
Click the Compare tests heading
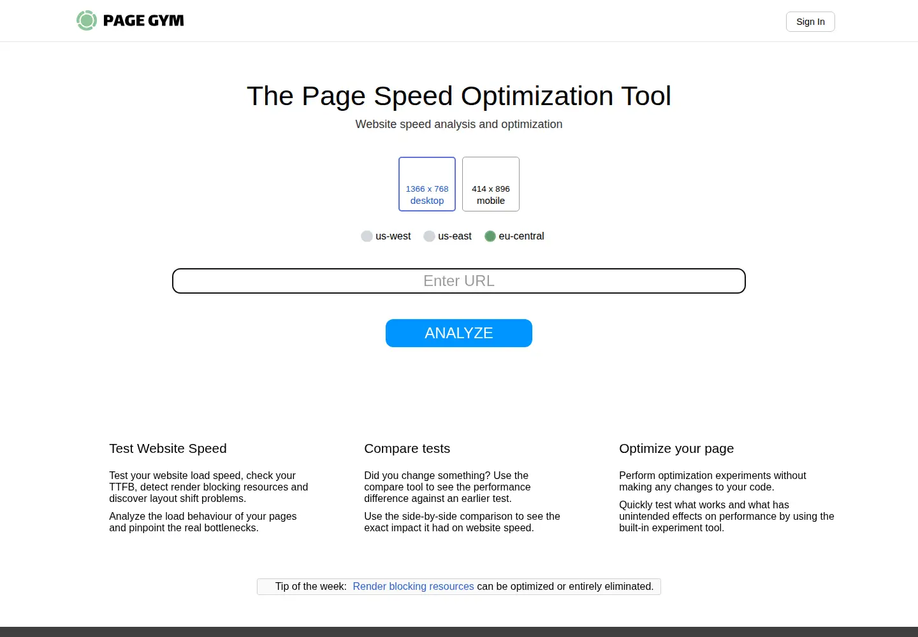coord(407,448)
